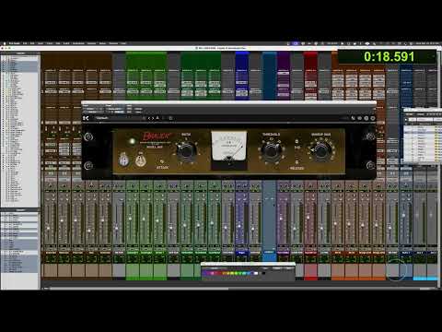Click the Makeup Gain knob
This screenshot has width=442, height=332.
point(321,150)
